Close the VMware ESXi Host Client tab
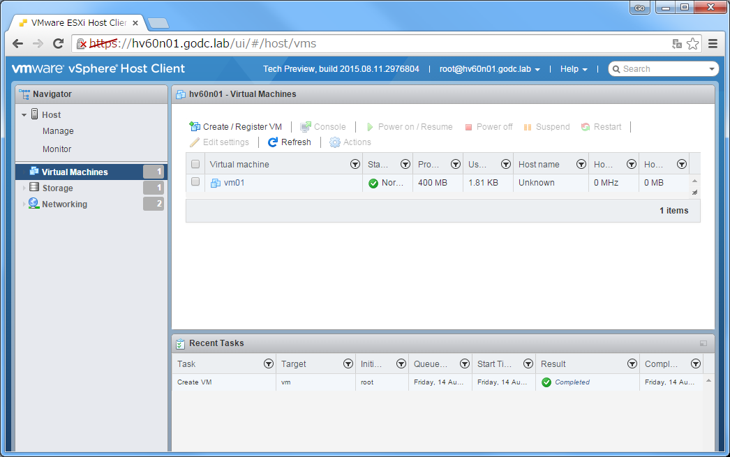 (x=135, y=23)
